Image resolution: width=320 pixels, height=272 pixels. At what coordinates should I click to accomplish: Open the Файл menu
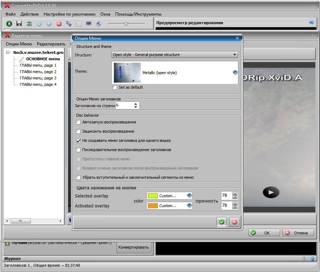(10, 14)
